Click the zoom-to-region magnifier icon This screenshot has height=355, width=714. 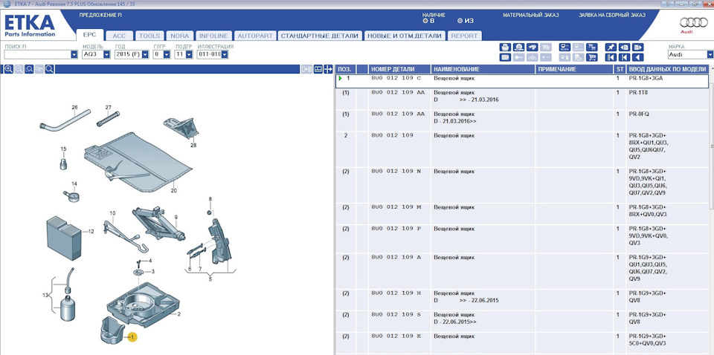[x=29, y=69]
